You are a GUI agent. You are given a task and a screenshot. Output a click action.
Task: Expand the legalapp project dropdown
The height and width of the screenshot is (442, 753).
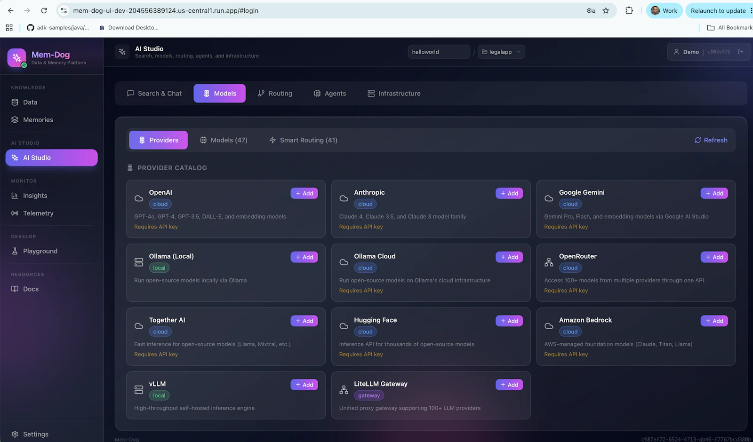click(x=502, y=52)
